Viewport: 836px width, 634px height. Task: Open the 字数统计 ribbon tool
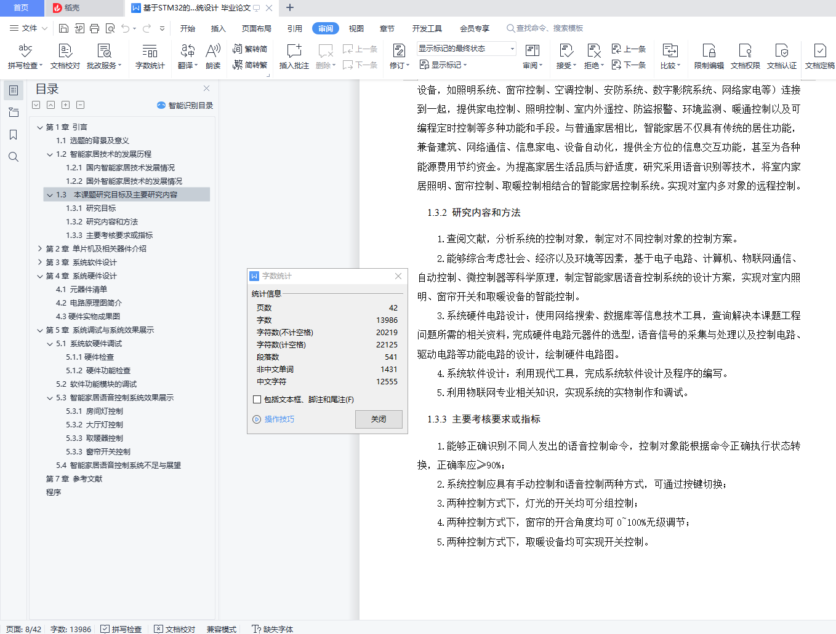pos(150,56)
